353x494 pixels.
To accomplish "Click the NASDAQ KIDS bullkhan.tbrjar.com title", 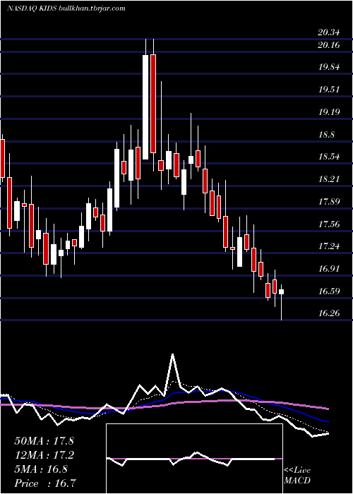I will pos(66,8).
